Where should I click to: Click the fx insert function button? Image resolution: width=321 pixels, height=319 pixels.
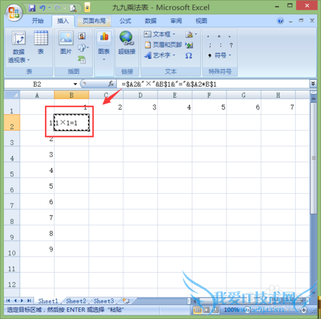click(111, 84)
